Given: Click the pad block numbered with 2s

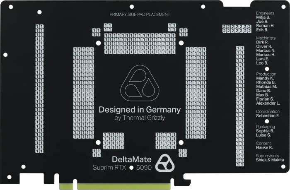Looking at the screenshot, I should pyautogui.click(x=237, y=29).
